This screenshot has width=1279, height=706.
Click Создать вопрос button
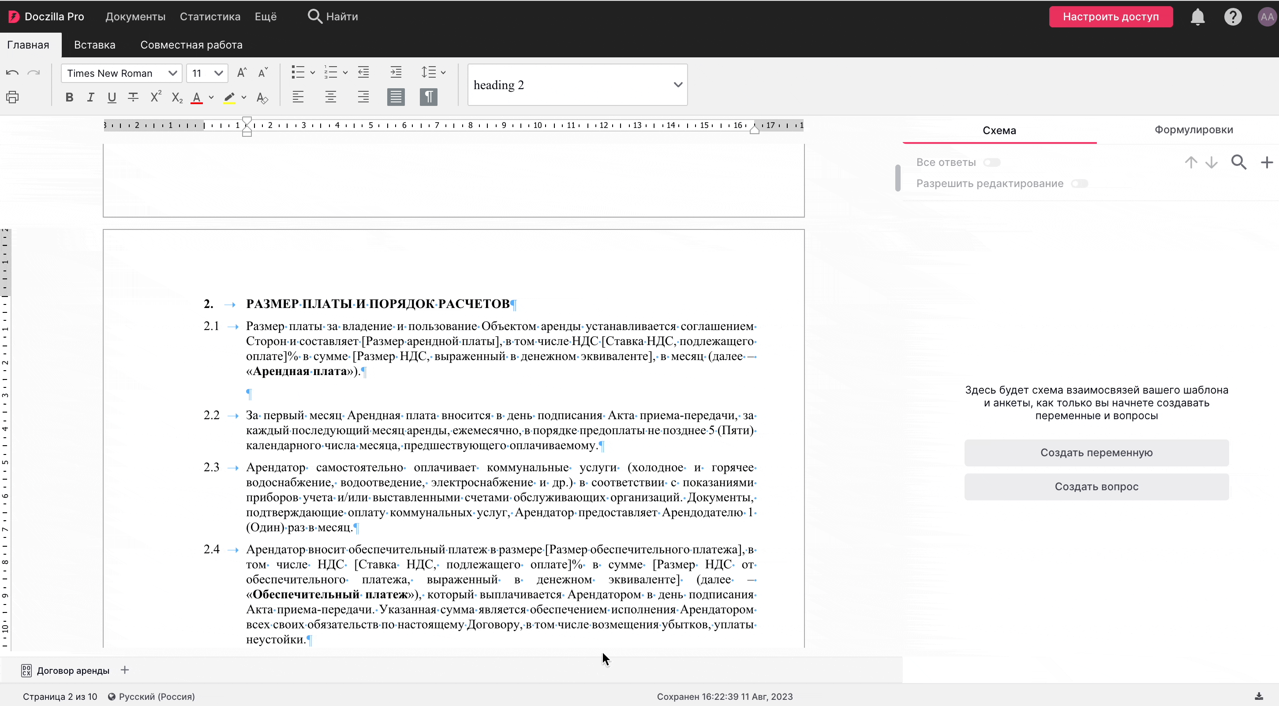tap(1096, 486)
